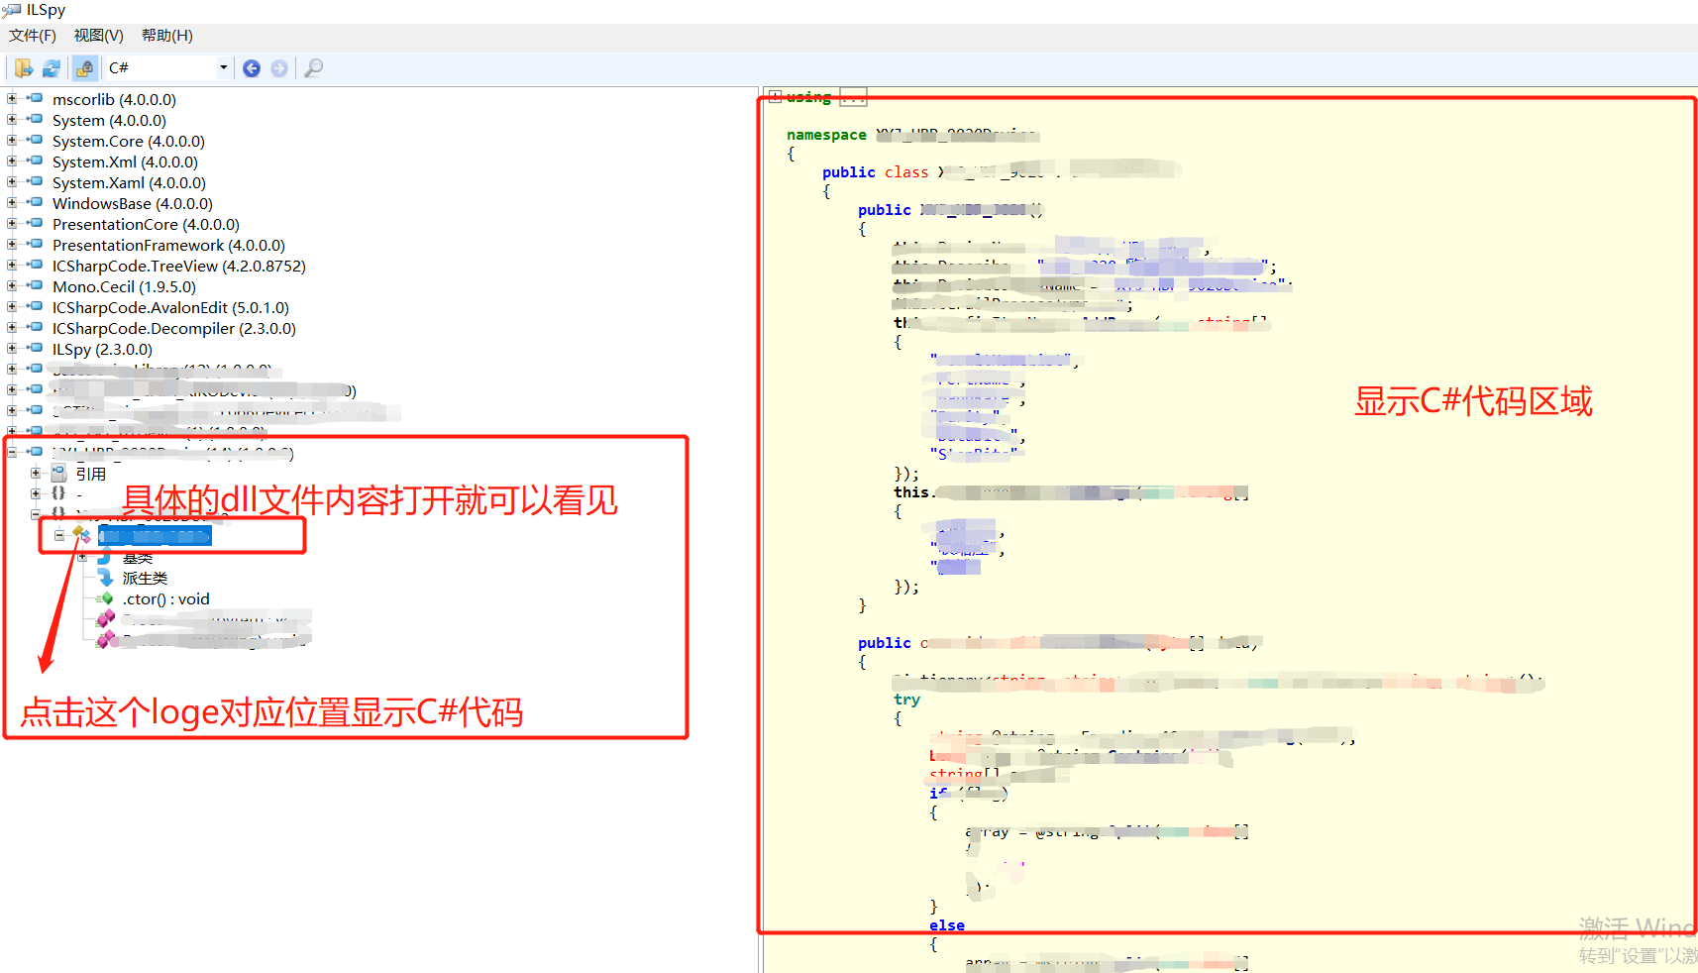Open the 文件(F) menu
The height and width of the screenshot is (973, 1698).
(31, 35)
